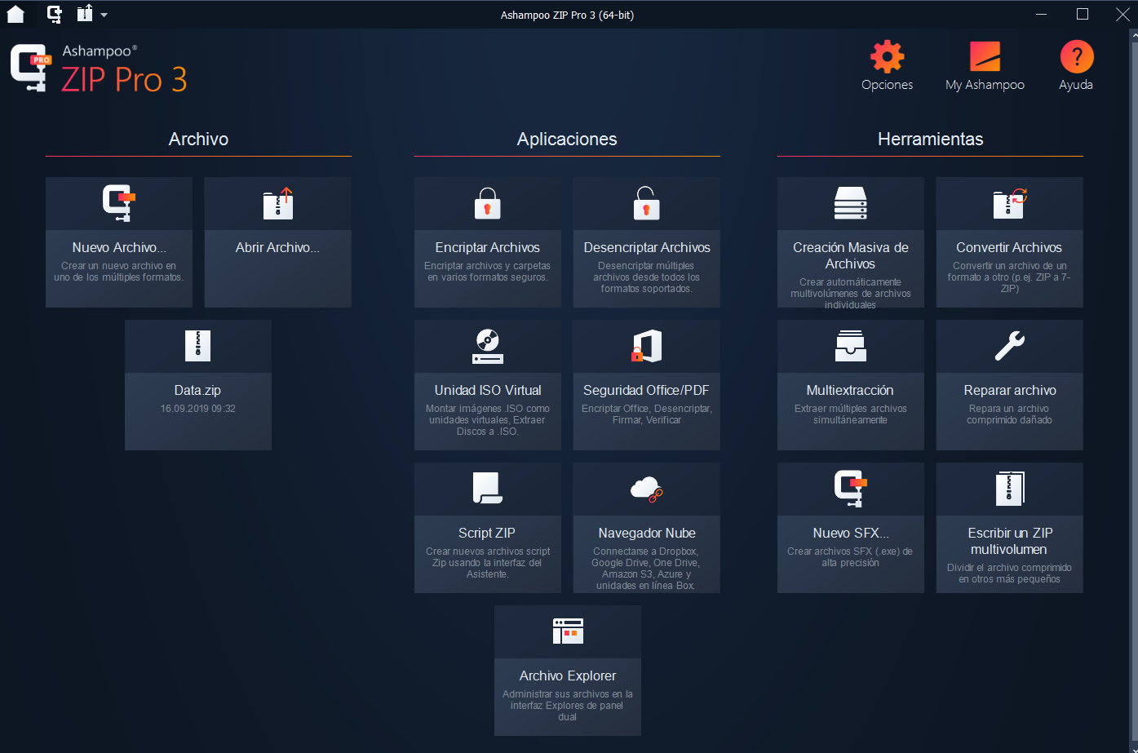Click the Archivo Explorer title
The image size is (1138, 753).
tap(568, 675)
